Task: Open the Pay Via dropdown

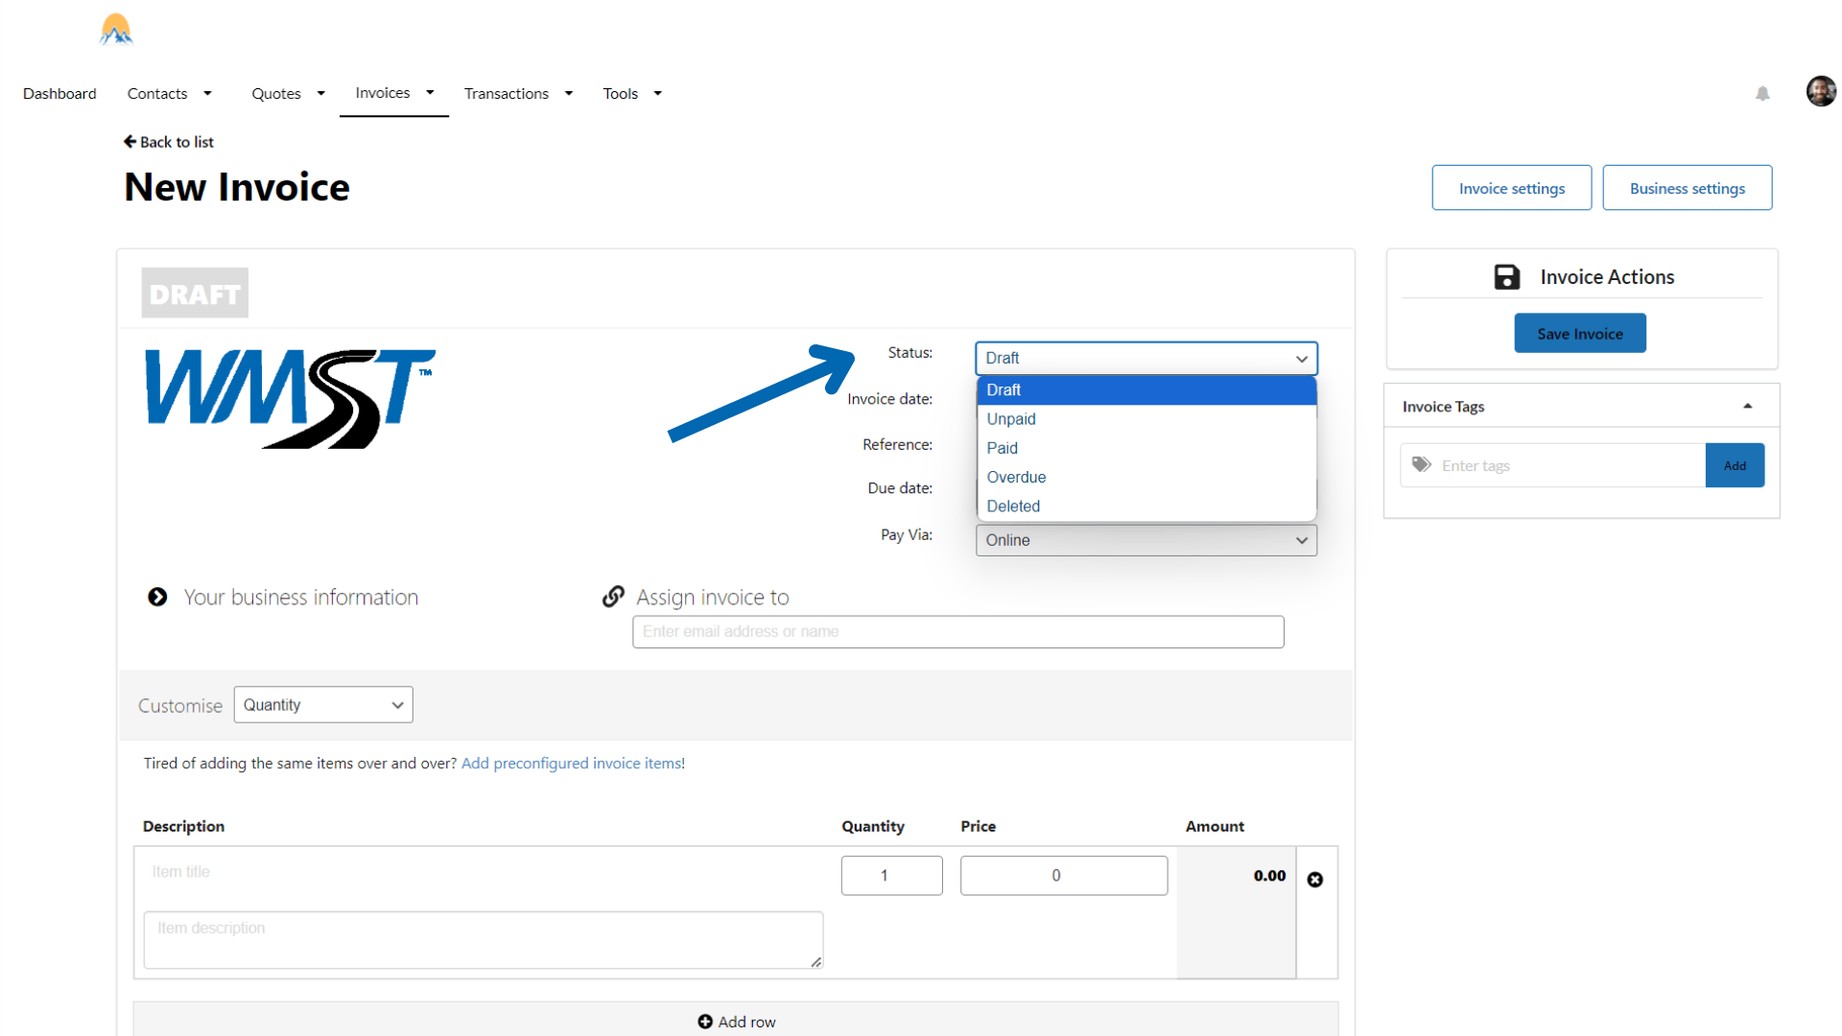Action: click(x=1145, y=540)
